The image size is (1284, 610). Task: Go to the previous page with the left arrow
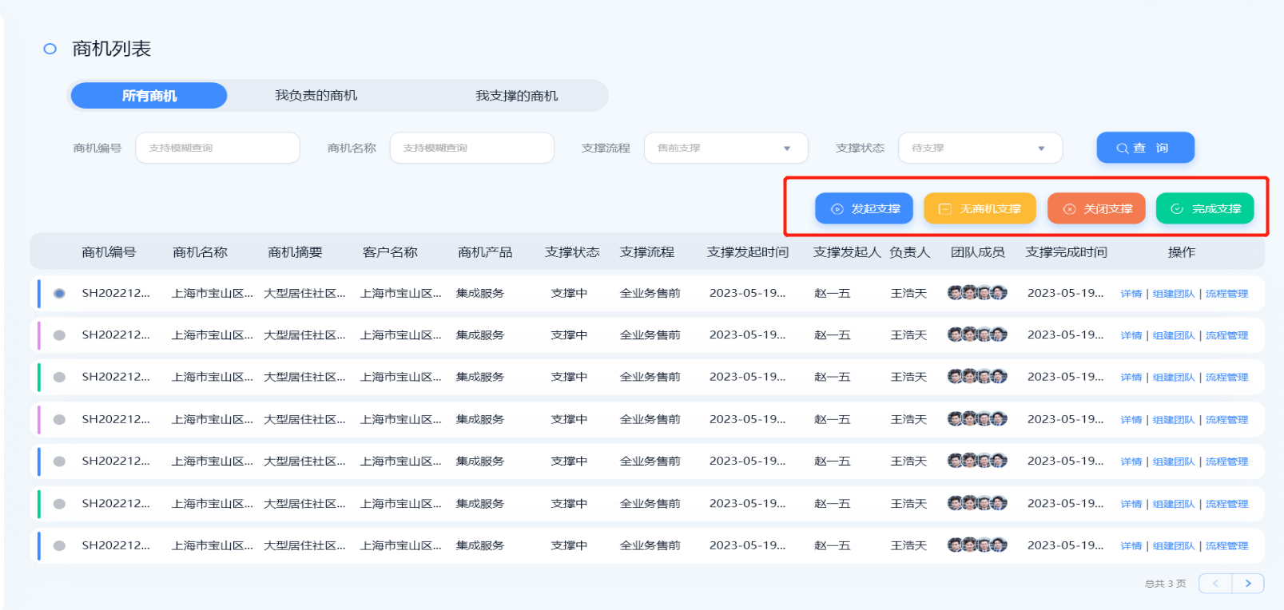pos(1215,584)
